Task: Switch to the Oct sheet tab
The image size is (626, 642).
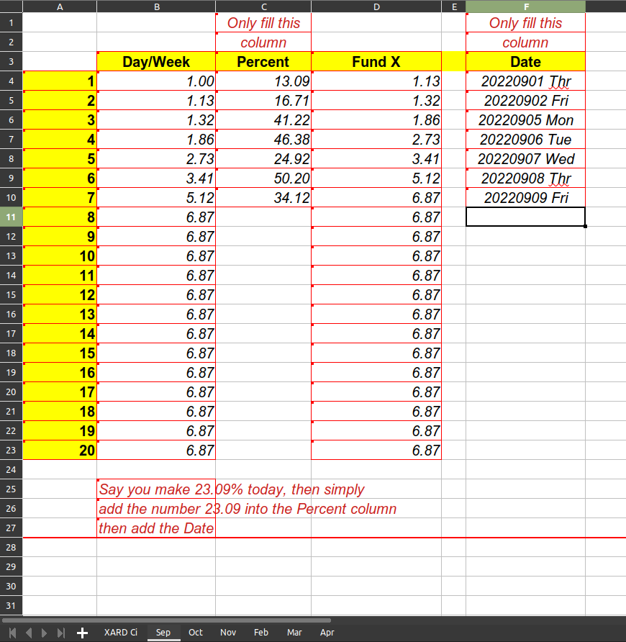Action: [x=195, y=632]
